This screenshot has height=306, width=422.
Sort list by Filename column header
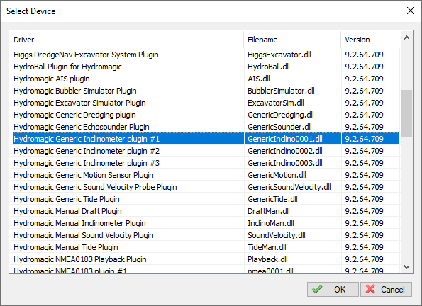point(292,40)
